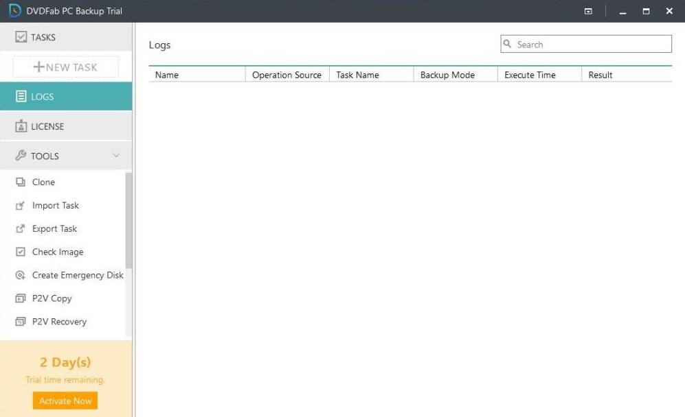The width and height of the screenshot is (685, 417).
Task: Click the Tools wrench icon
Action: 21,155
